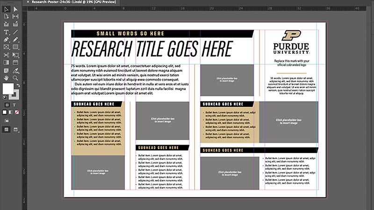
Task: Apply None to fill or stroke
Action: 17,112
